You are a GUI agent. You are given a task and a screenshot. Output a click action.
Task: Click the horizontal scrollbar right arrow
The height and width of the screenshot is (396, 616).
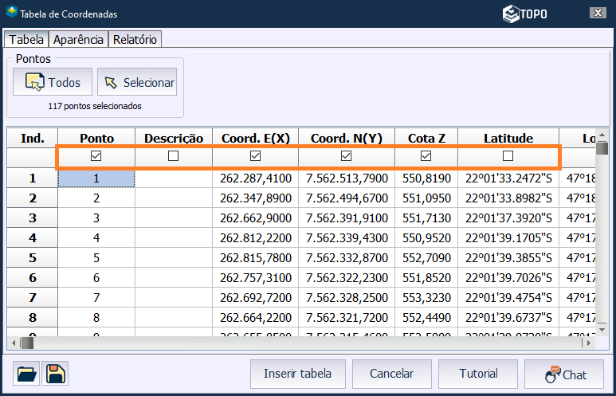pos(588,343)
